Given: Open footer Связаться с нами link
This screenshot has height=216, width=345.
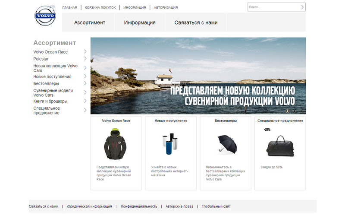Looking at the screenshot, I should [44, 206].
